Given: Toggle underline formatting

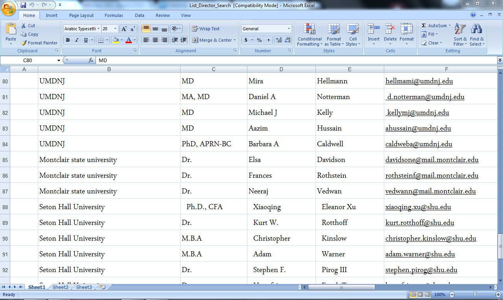Looking at the screenshot, I should click(x=86, y=40).
